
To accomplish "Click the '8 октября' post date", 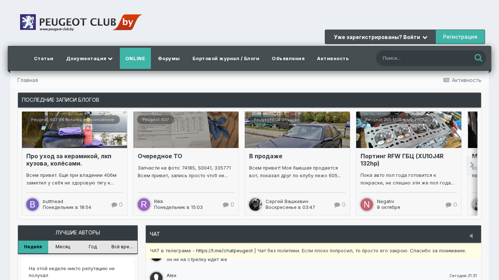I will click(388, 207).
